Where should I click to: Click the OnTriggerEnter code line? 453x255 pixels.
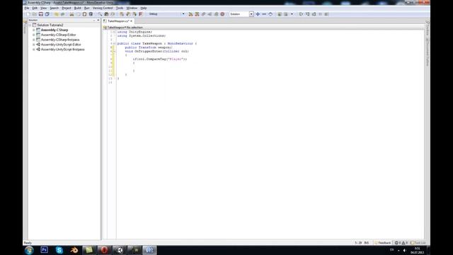tap(157, 51)
